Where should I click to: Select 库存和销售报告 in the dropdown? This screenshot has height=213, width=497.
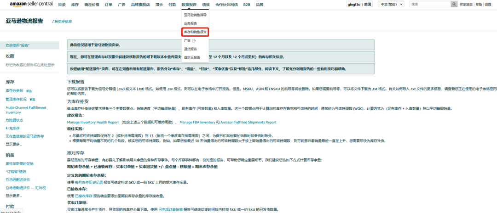[195, 32]
